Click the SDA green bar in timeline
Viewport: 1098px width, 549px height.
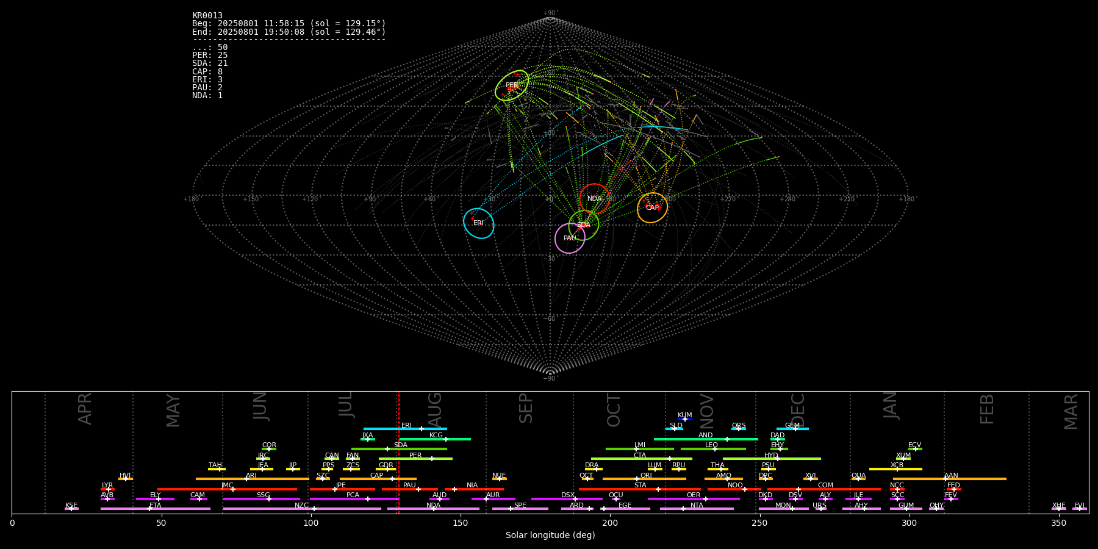399,449
